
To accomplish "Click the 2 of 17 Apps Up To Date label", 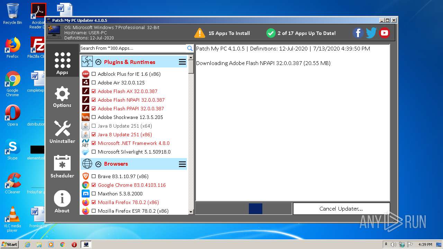I will coord(307,33).
